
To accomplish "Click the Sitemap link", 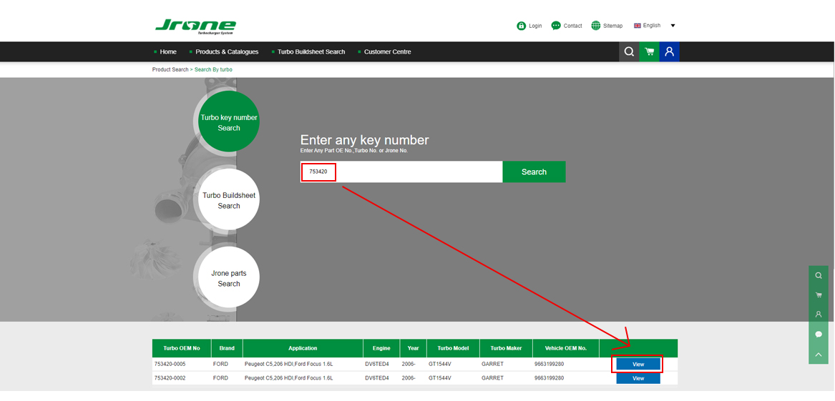I will 613,26.
